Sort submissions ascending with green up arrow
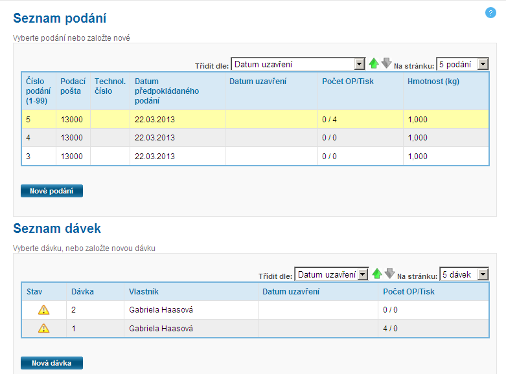506x374 pixels. 374,63
